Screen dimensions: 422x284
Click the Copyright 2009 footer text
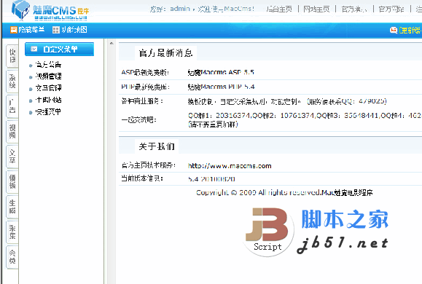284,192
